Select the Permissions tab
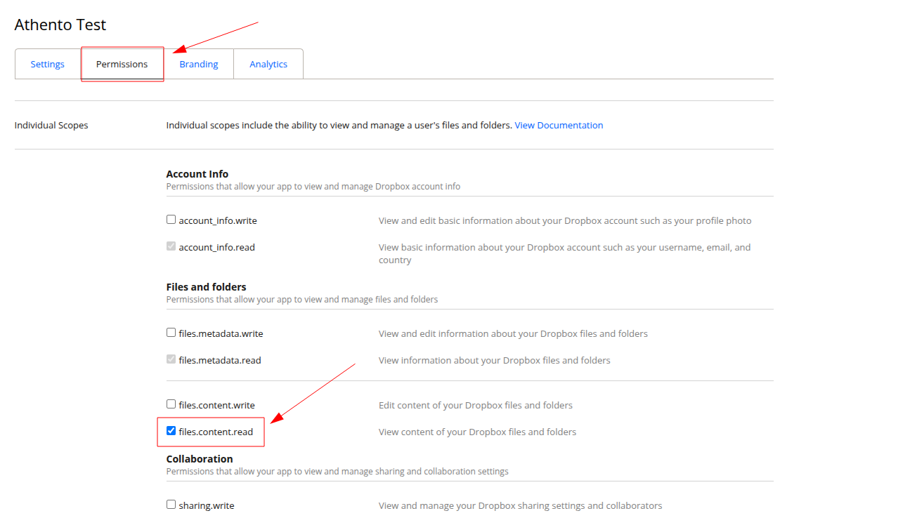 coord(122,64)
